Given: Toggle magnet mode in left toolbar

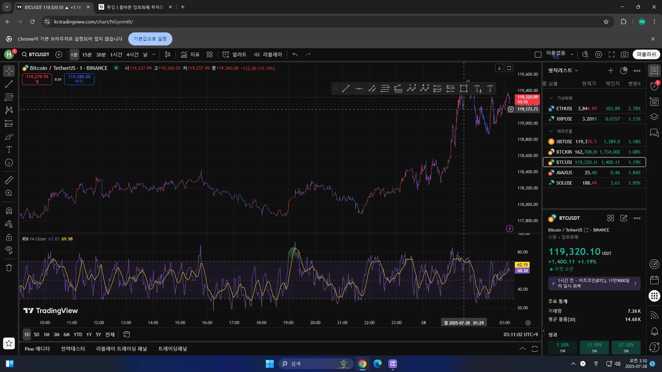Looking at the screenshot, I should click(x=9, y=210).
